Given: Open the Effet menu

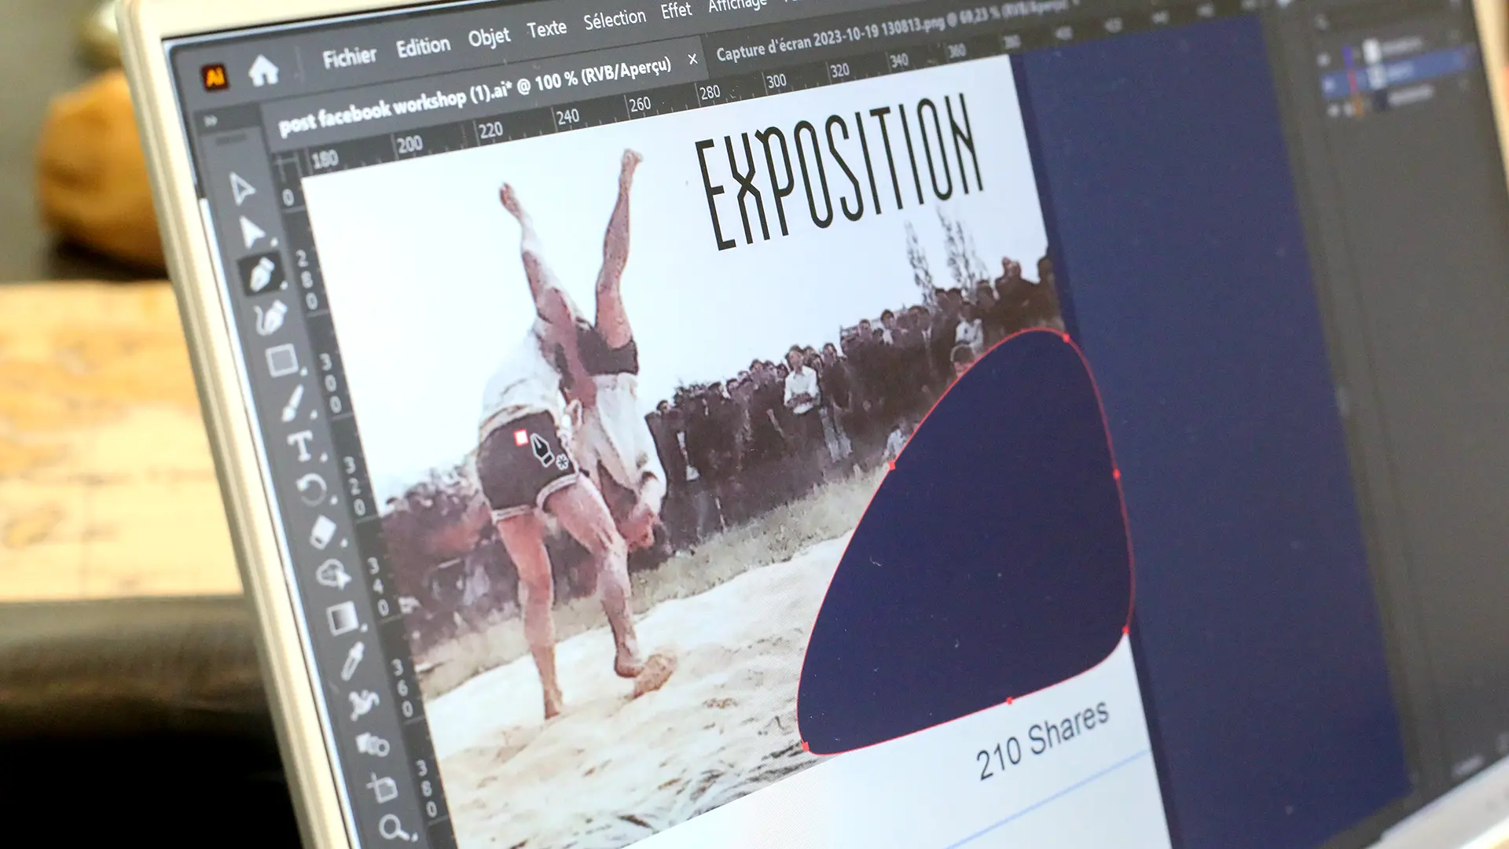Looking at the screenshot, I should (x=676, y=11).
